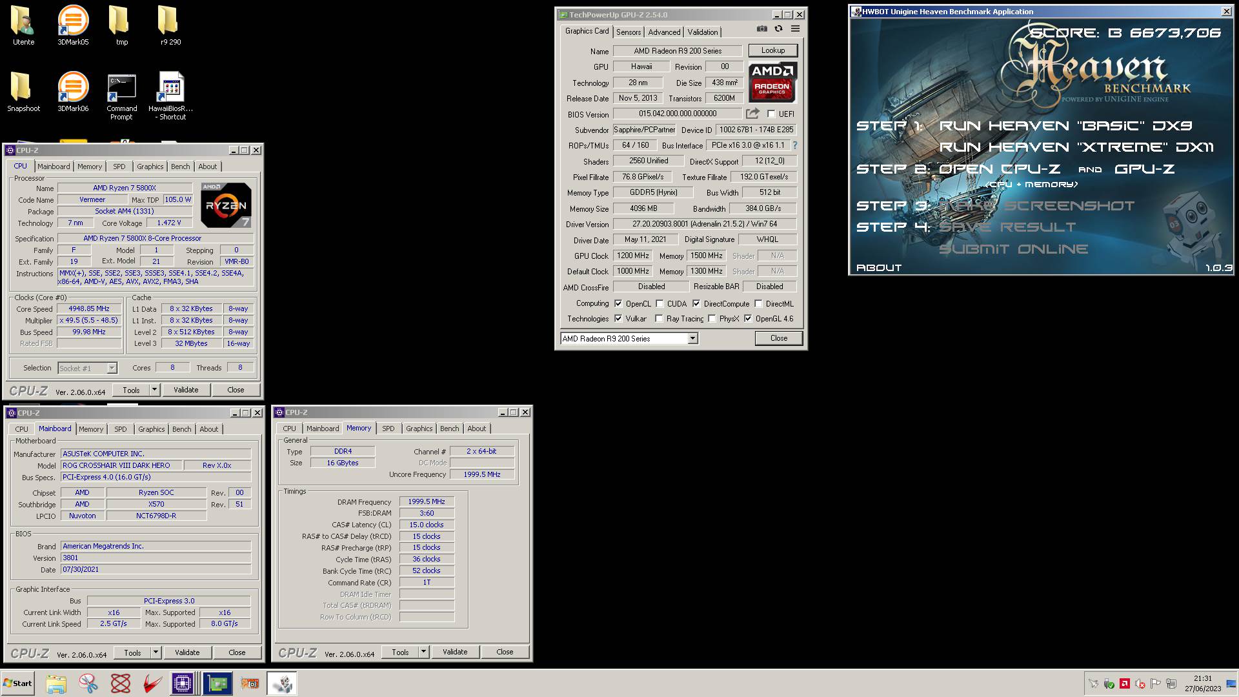Launch the Command Prompt shortcut
The width and height of the screenshot is (1239, 697).
tap(121, 97)
